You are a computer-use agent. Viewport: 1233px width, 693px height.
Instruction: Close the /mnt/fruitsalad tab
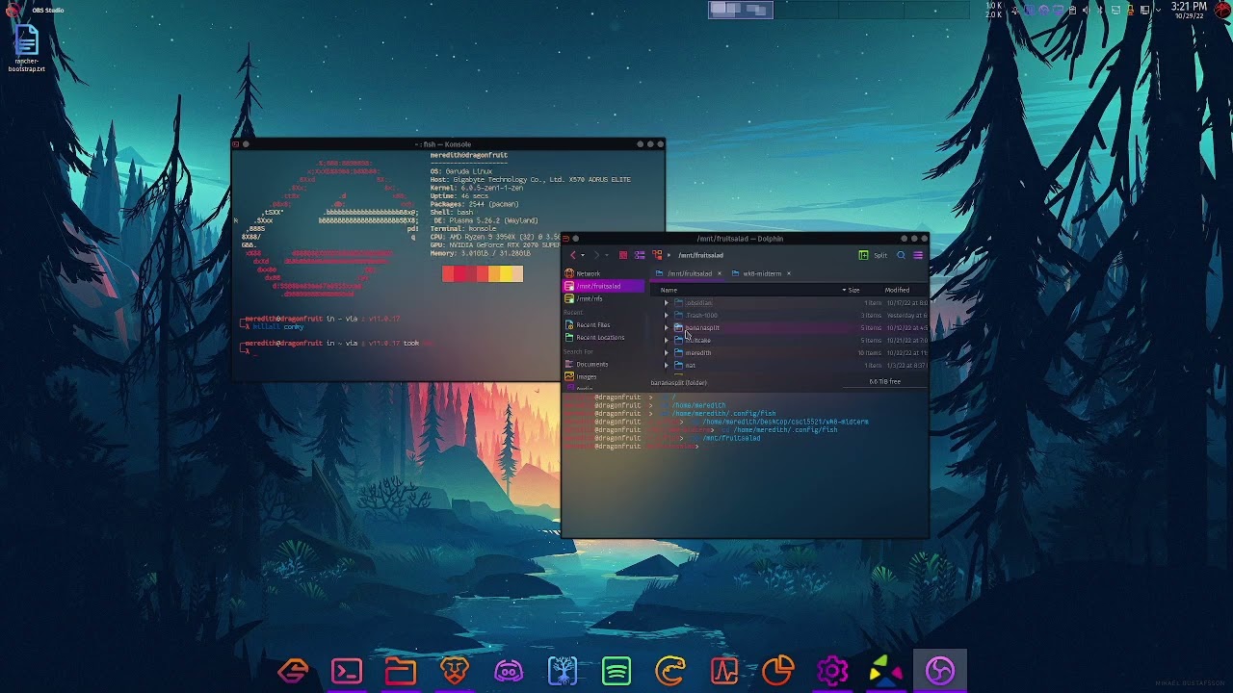coord(719,273)
